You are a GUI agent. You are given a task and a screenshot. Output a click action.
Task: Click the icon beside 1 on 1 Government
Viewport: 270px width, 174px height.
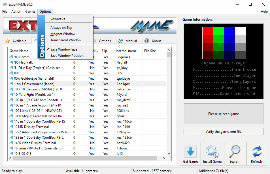coord(11,84)
